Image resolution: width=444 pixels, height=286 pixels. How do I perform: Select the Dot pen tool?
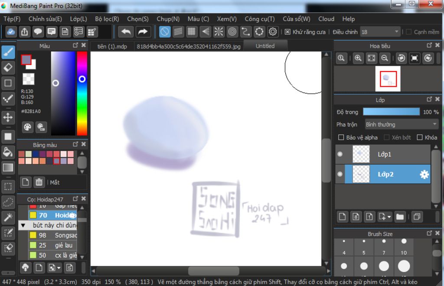pos(8,99)
